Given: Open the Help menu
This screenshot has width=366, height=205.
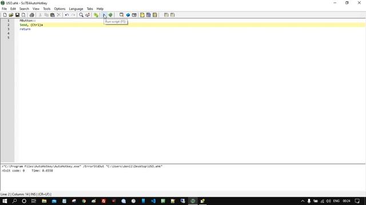Looking at the screenshot, I should [100, 9].
